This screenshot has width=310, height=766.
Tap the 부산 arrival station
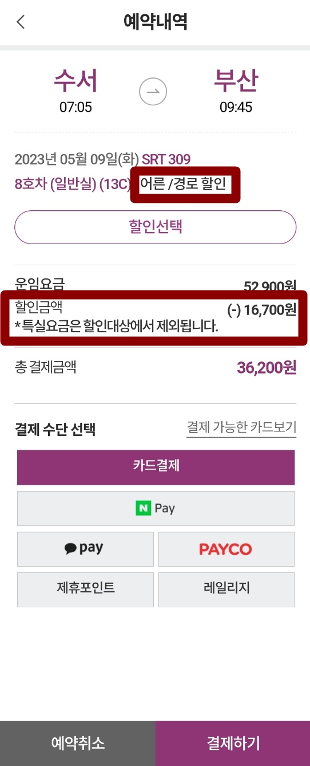pyautogui.click(x=236, y=81)
